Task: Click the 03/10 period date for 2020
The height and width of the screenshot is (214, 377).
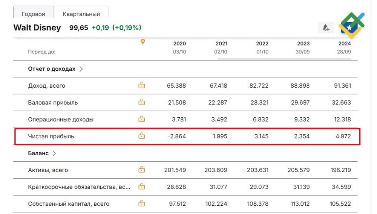Action: (x=179, y=52)
